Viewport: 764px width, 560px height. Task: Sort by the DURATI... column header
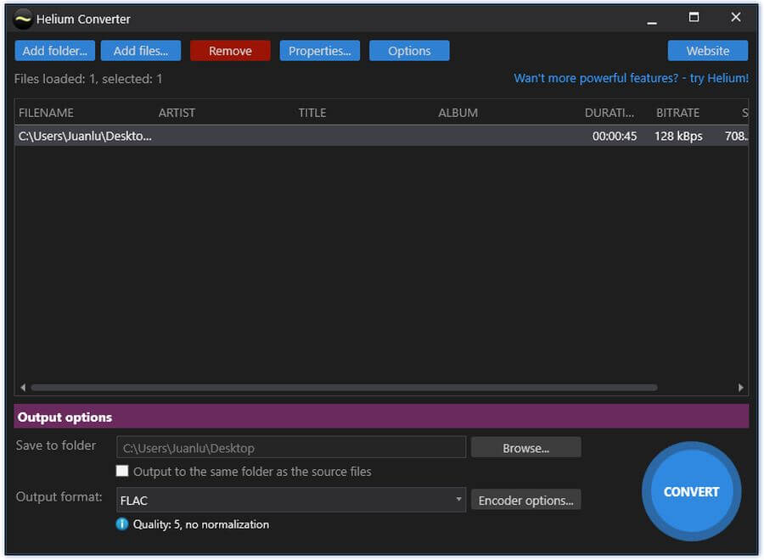609,113
